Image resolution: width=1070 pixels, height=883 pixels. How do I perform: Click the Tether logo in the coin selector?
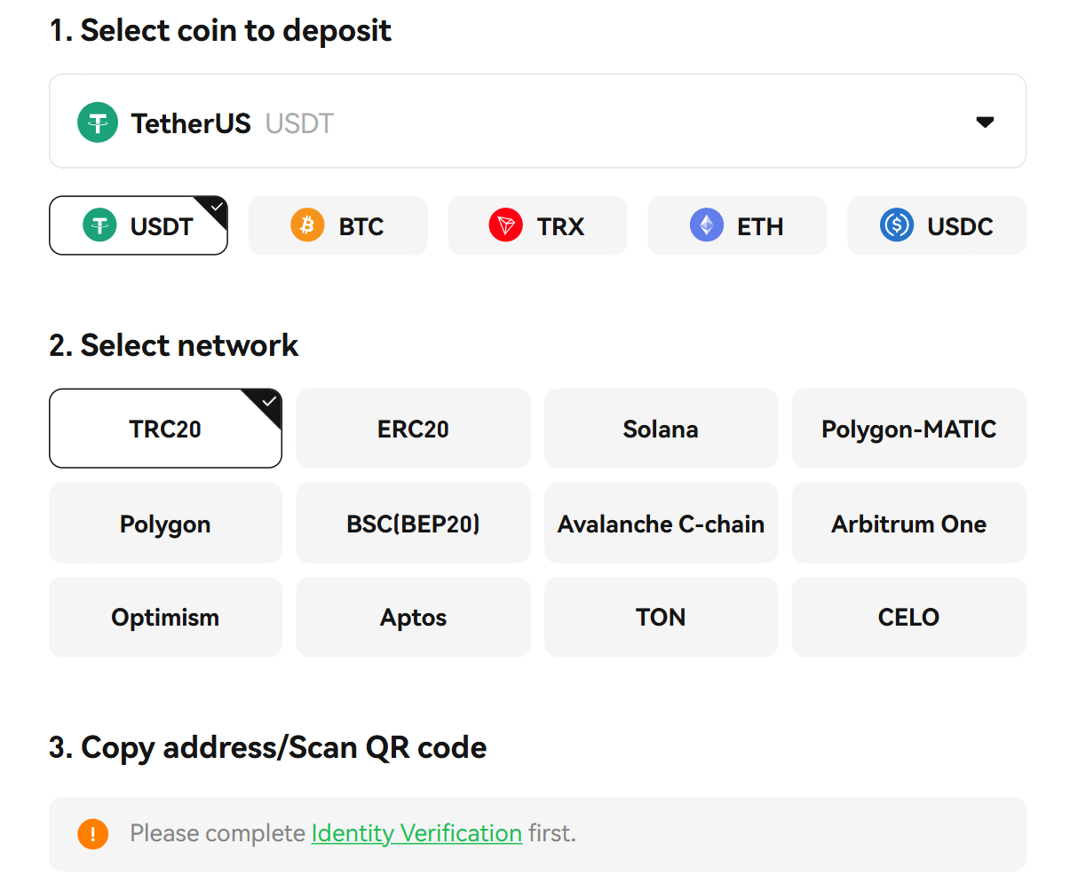pos(98,122)
